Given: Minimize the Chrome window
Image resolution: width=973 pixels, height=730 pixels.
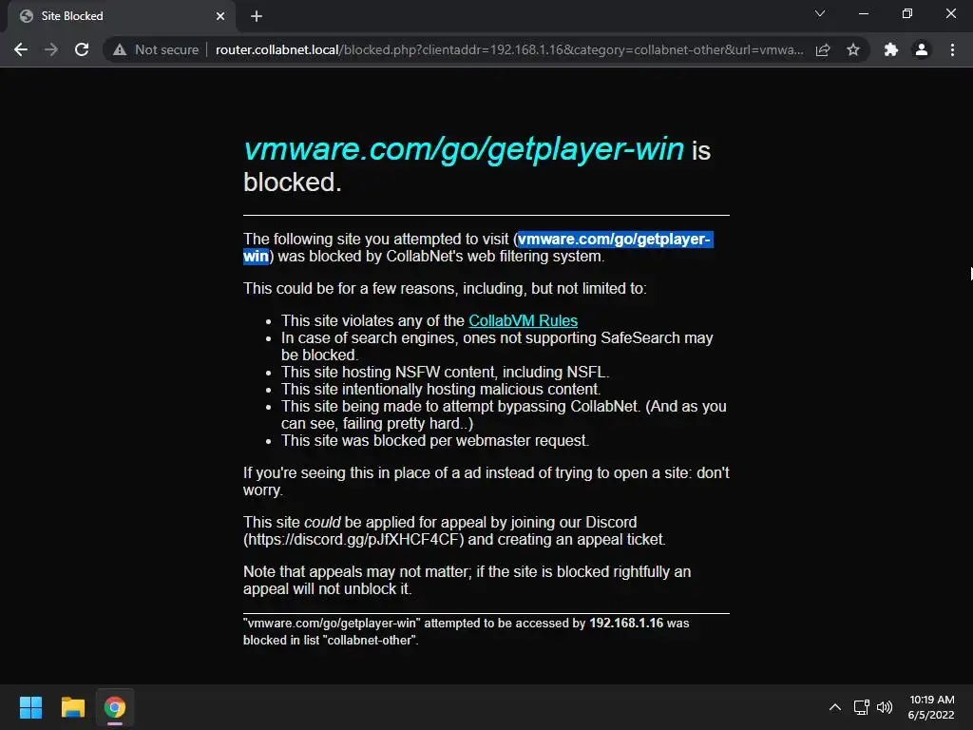Looking at the screenshot, I should [863, 13].
